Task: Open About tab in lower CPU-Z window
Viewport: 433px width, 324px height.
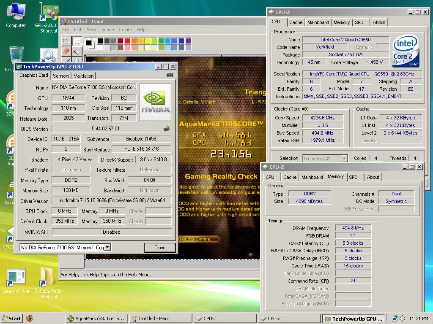Action: pos(373,178)
